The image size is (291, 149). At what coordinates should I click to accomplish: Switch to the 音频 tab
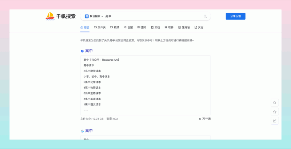[128, 27]
